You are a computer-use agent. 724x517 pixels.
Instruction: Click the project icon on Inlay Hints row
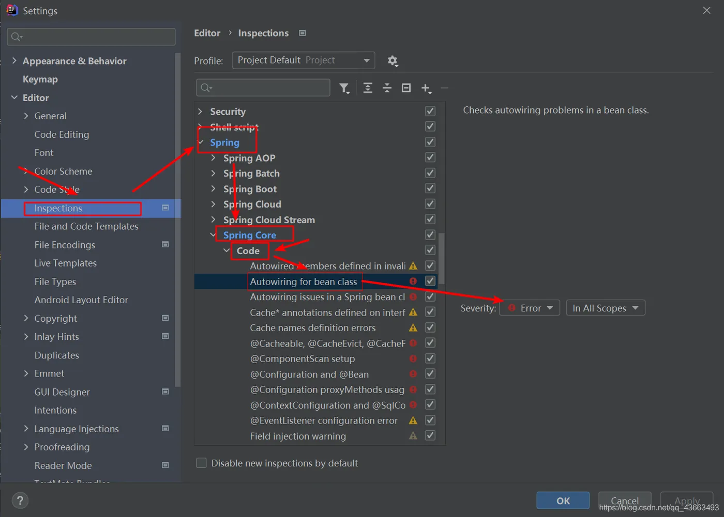point(165,336)
